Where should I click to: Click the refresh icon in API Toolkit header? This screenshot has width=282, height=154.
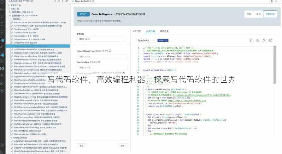[x=55, y=1]
